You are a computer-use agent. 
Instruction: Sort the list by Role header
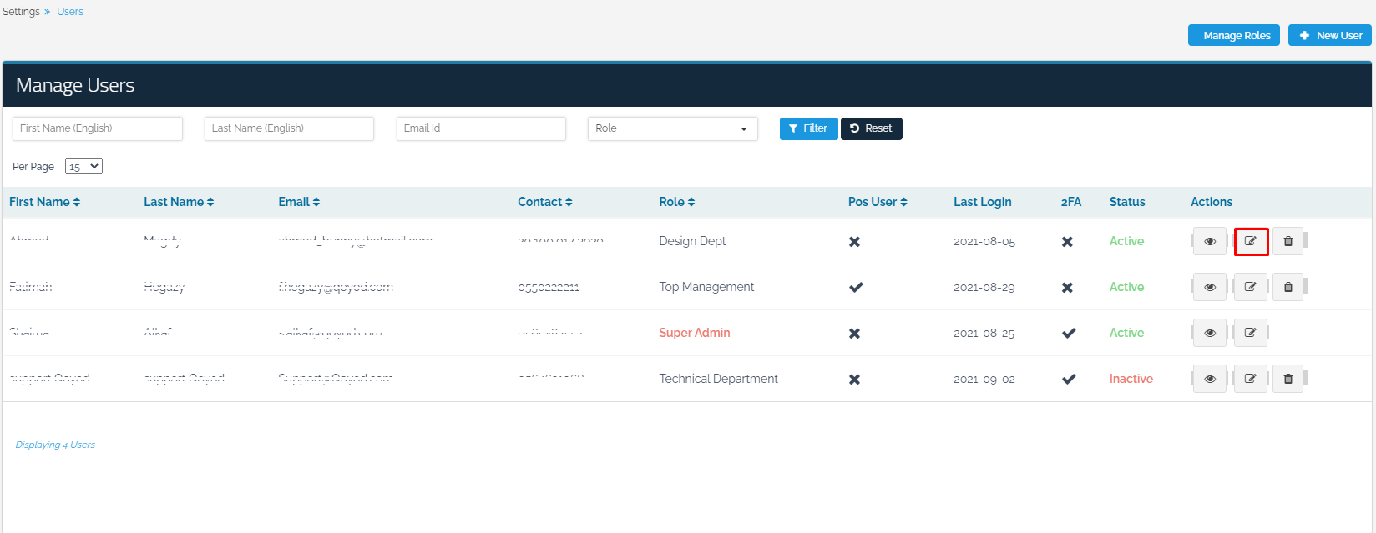point(676,202)
